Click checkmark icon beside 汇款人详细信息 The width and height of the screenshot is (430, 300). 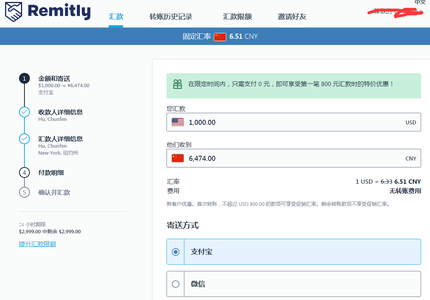(x=24, y=139)
